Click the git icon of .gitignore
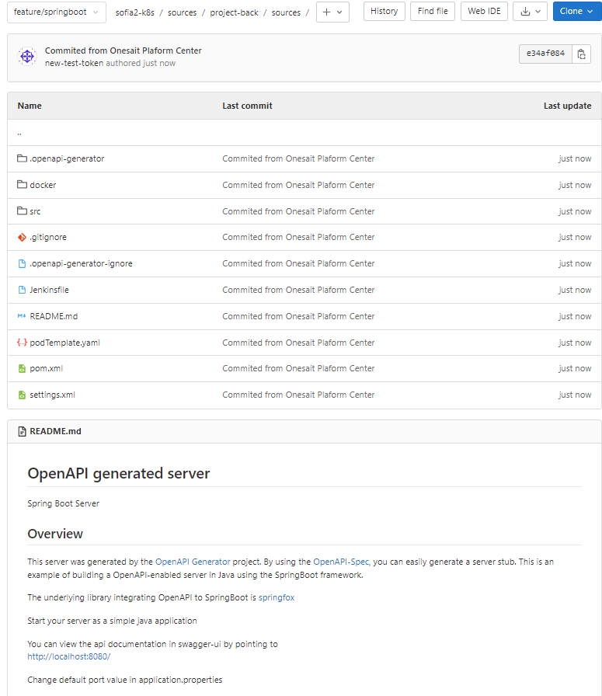The image size is (602, 696). (22, 238)
